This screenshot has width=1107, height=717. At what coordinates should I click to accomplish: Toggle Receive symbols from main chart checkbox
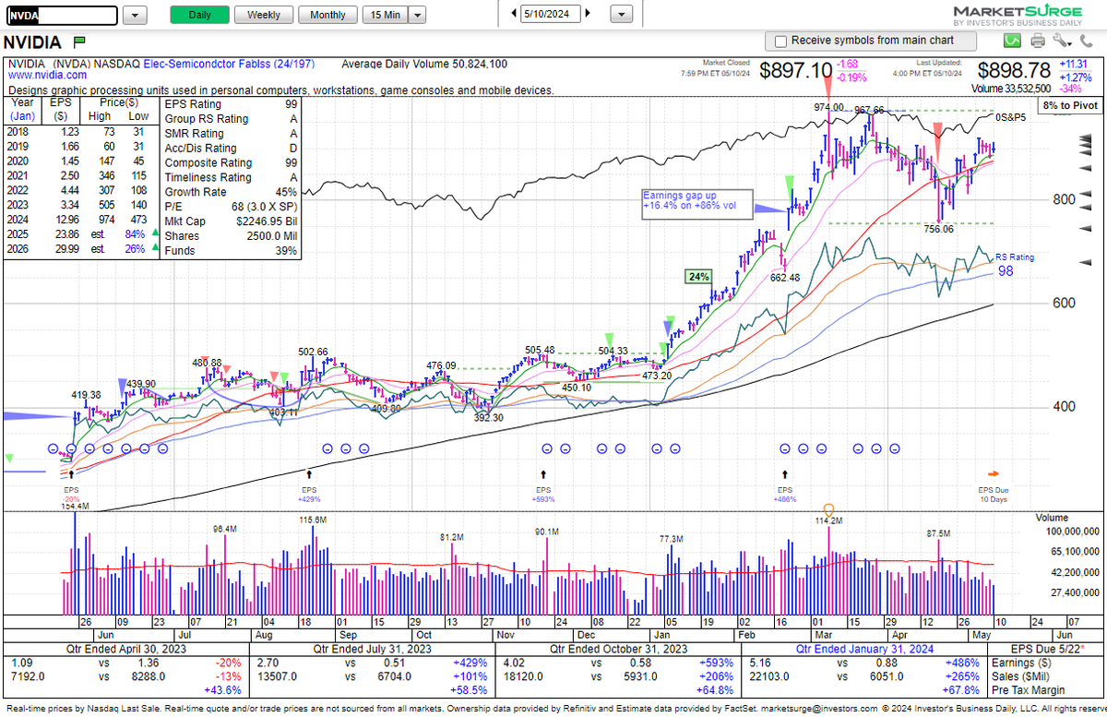point(781,41)
